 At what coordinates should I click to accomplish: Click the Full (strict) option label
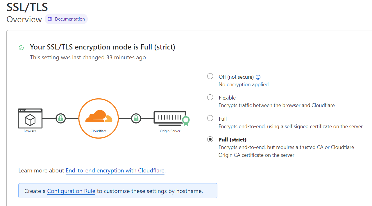click(x=233, y=140)
